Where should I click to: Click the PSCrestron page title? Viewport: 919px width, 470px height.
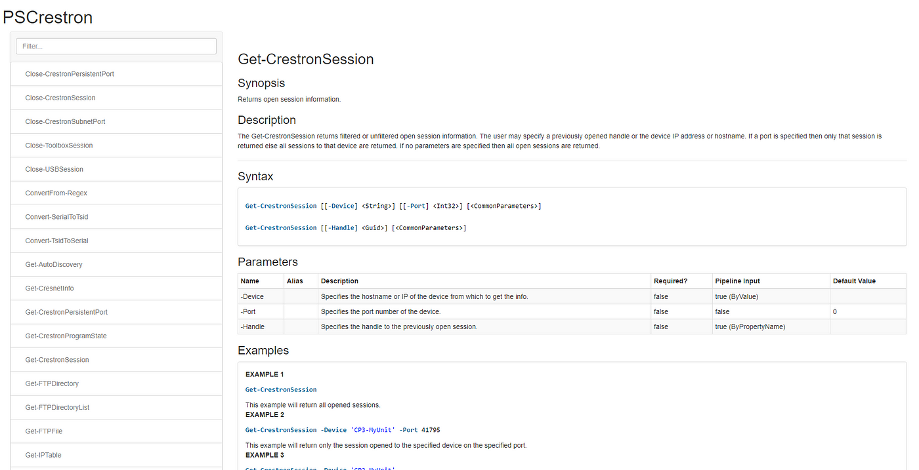(x=48, y=17)
